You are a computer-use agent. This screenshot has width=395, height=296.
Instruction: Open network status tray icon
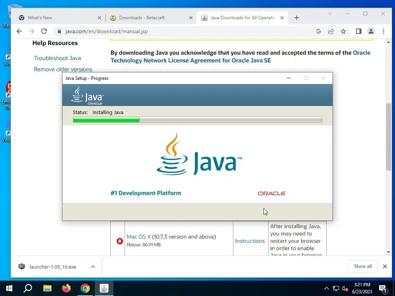pyautogui.click(x=336, y=288)
